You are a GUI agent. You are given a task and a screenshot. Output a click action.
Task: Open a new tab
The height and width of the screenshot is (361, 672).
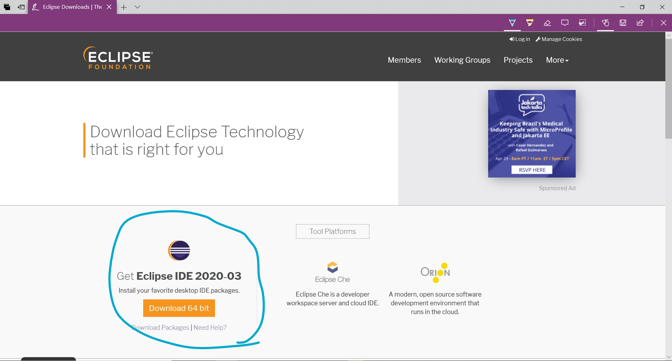pos(124,7)
